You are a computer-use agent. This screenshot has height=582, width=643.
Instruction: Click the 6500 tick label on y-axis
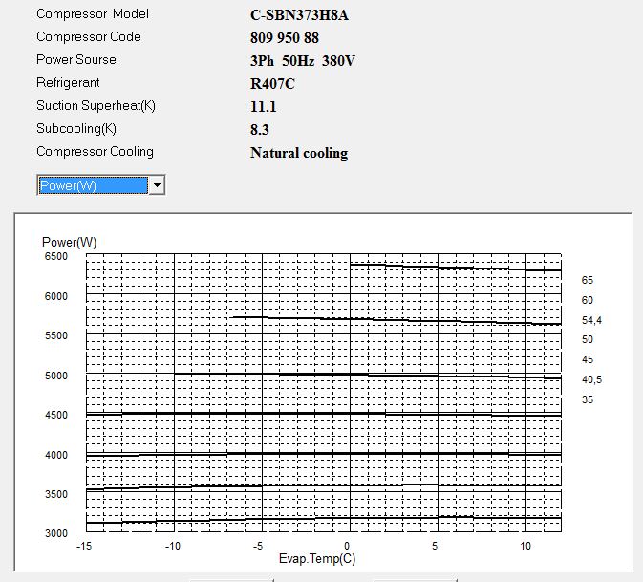tap(55, 257)
